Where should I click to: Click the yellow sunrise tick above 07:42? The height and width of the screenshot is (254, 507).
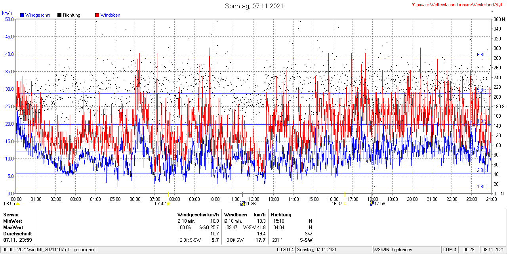pos(168,195)
